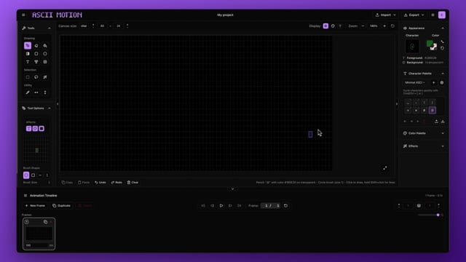Open Character Palette settings gear
The image size is (466, 262).
tap(442, 82)
